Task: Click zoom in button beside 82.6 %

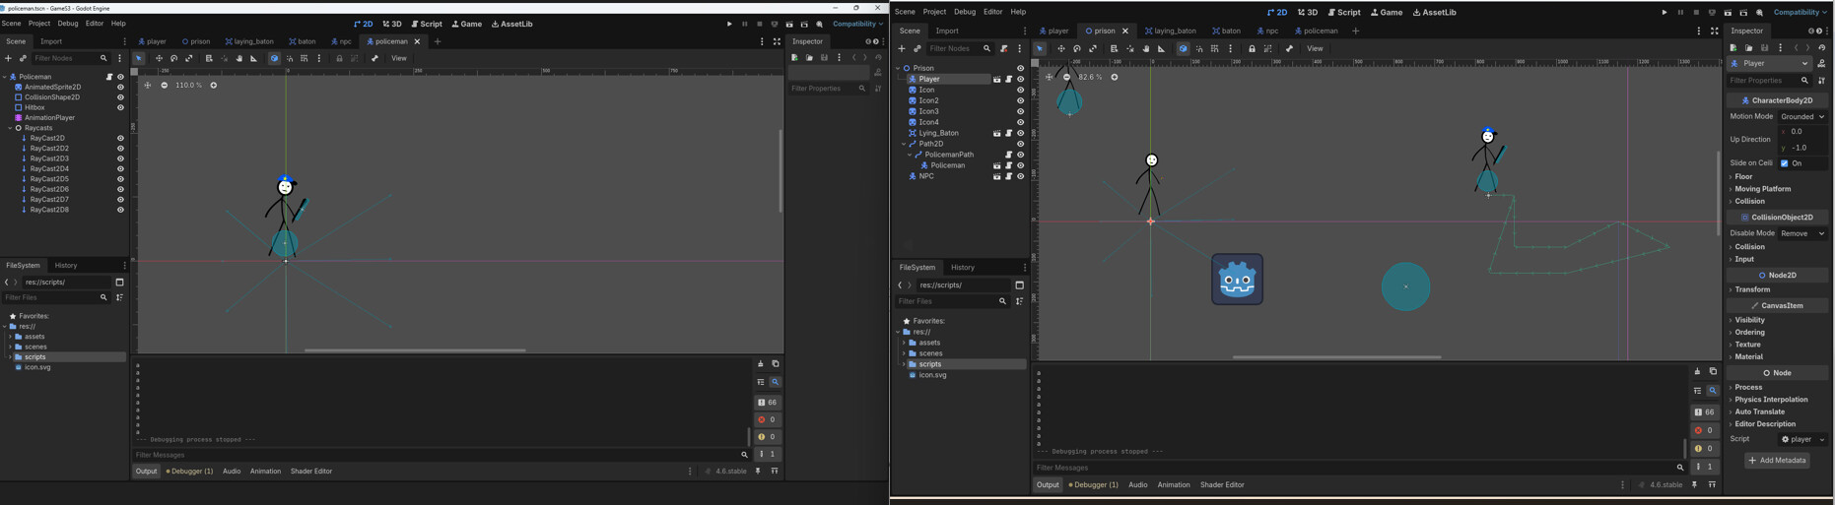Action: 1115,77
